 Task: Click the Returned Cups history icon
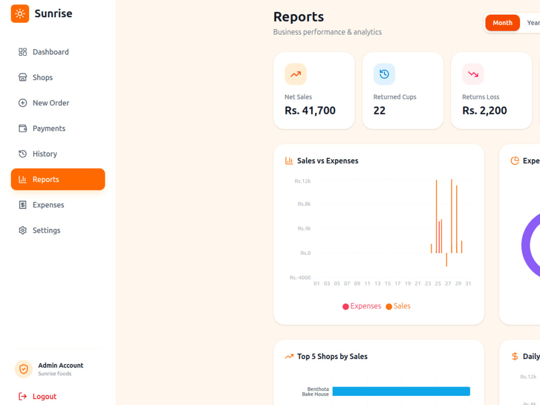(x=384, y=74)
